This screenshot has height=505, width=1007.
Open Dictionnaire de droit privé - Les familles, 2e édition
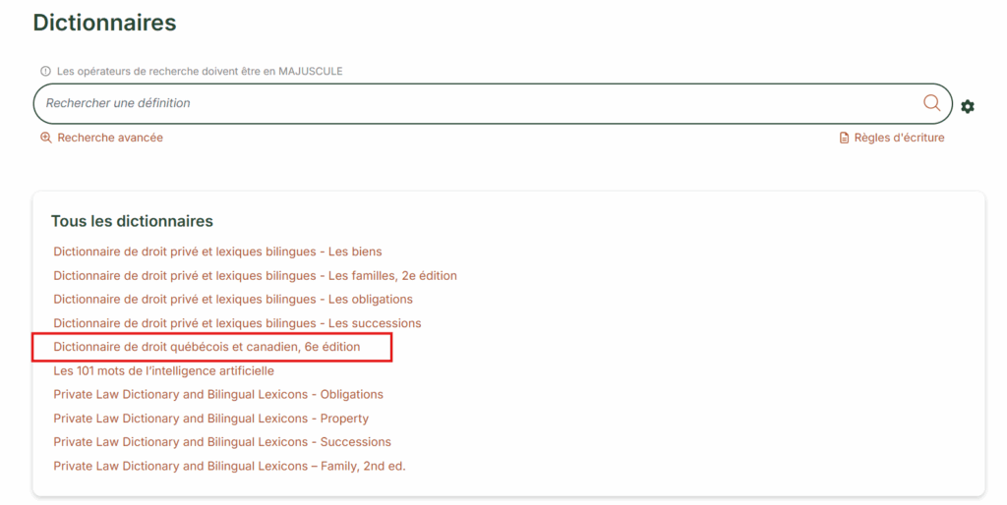255,276
